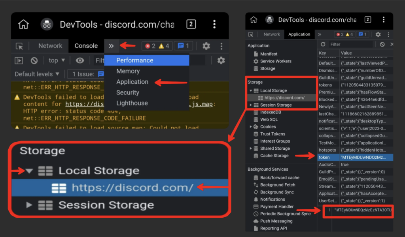Open the DevTools kebab menu in the Console window
The width and height of the screenshot is (405, 237).
(x=221, y=46)
